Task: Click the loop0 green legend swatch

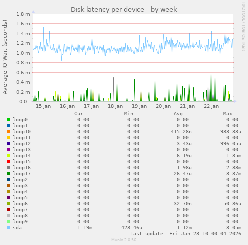Action: pos(8,120)
